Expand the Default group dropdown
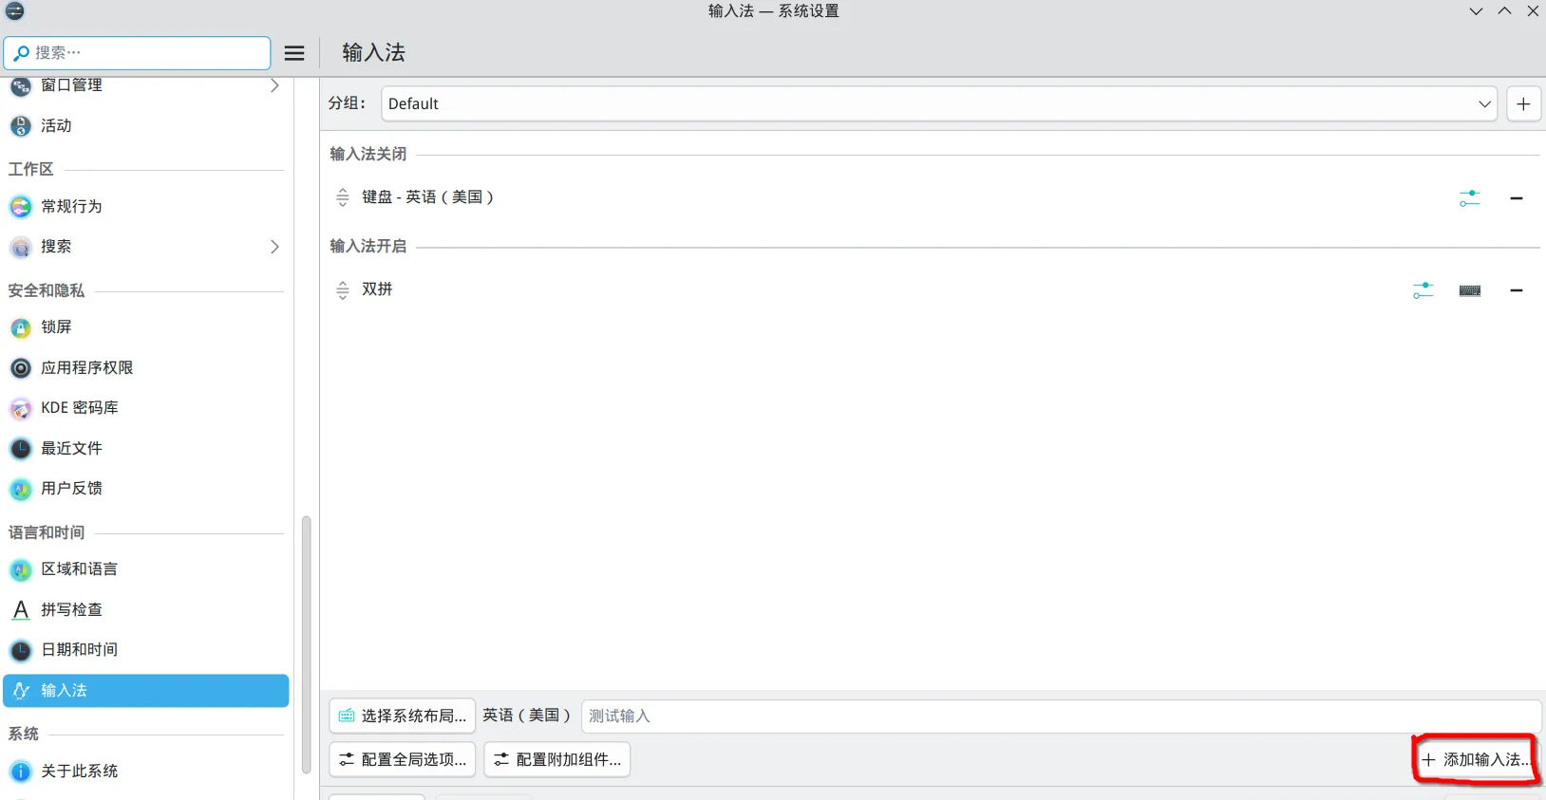 tap(1484, 104)
